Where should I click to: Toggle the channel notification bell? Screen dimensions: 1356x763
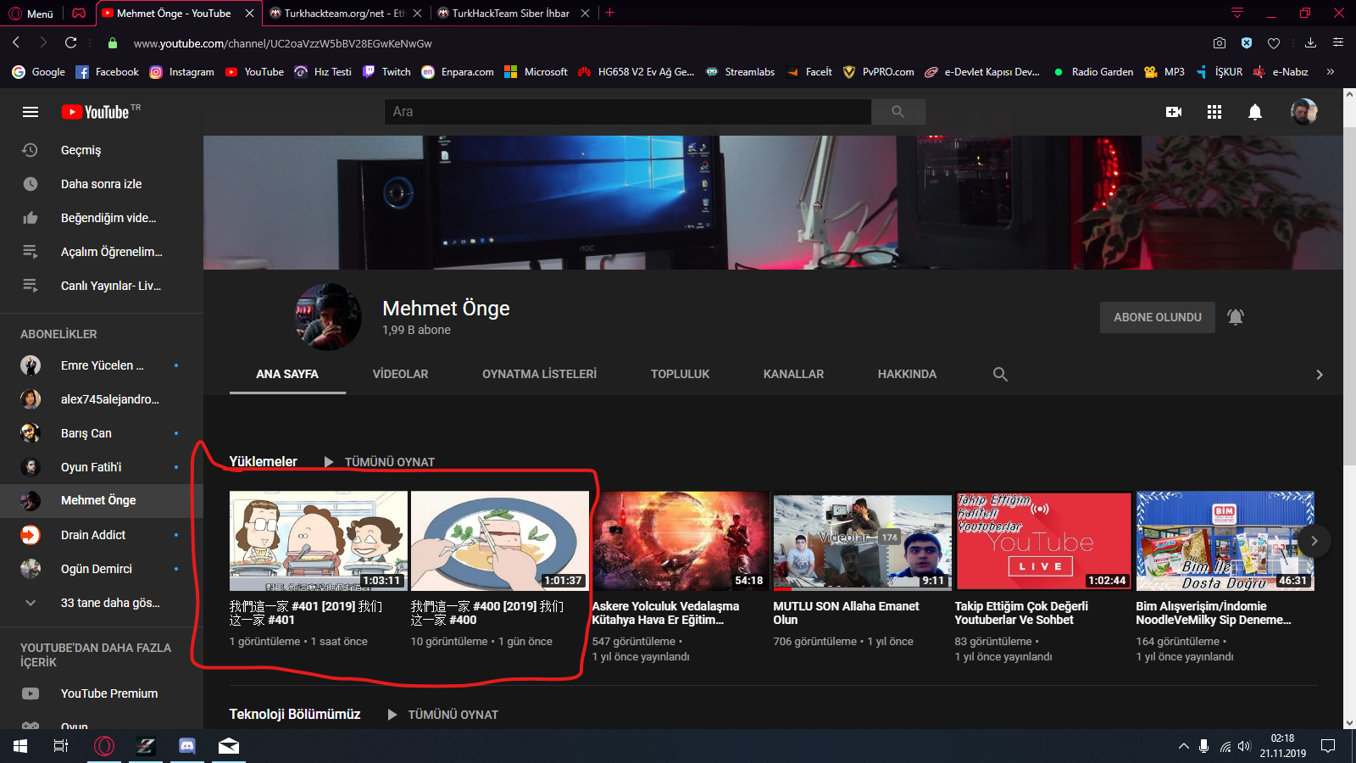1236,317
